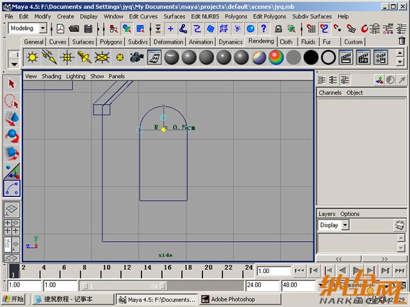
Task: Switch to the Rendering shelf tab
Action: (x=261, y=41)
